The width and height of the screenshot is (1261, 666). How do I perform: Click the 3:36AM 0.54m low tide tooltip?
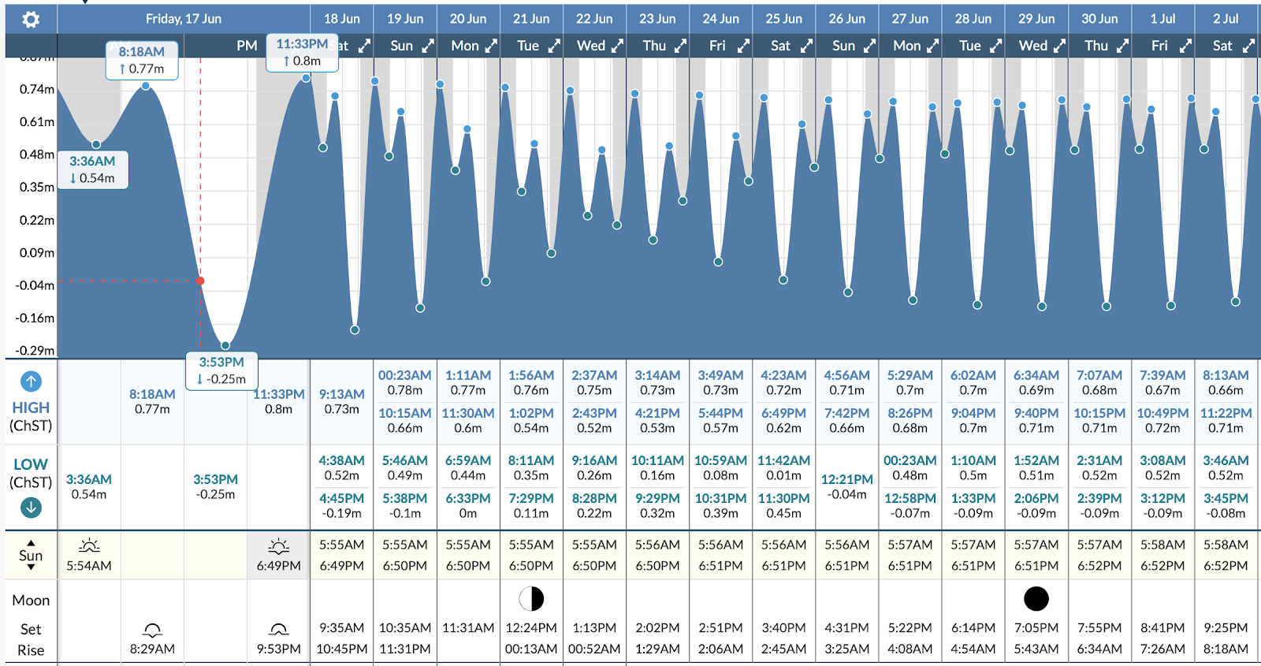(92, 169)
